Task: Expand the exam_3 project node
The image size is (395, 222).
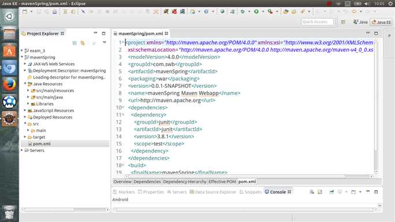Action: click(x=22, y=51)
